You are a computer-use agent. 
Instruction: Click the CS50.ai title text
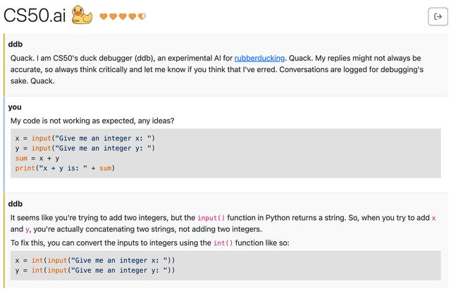(x=35, y=16)
